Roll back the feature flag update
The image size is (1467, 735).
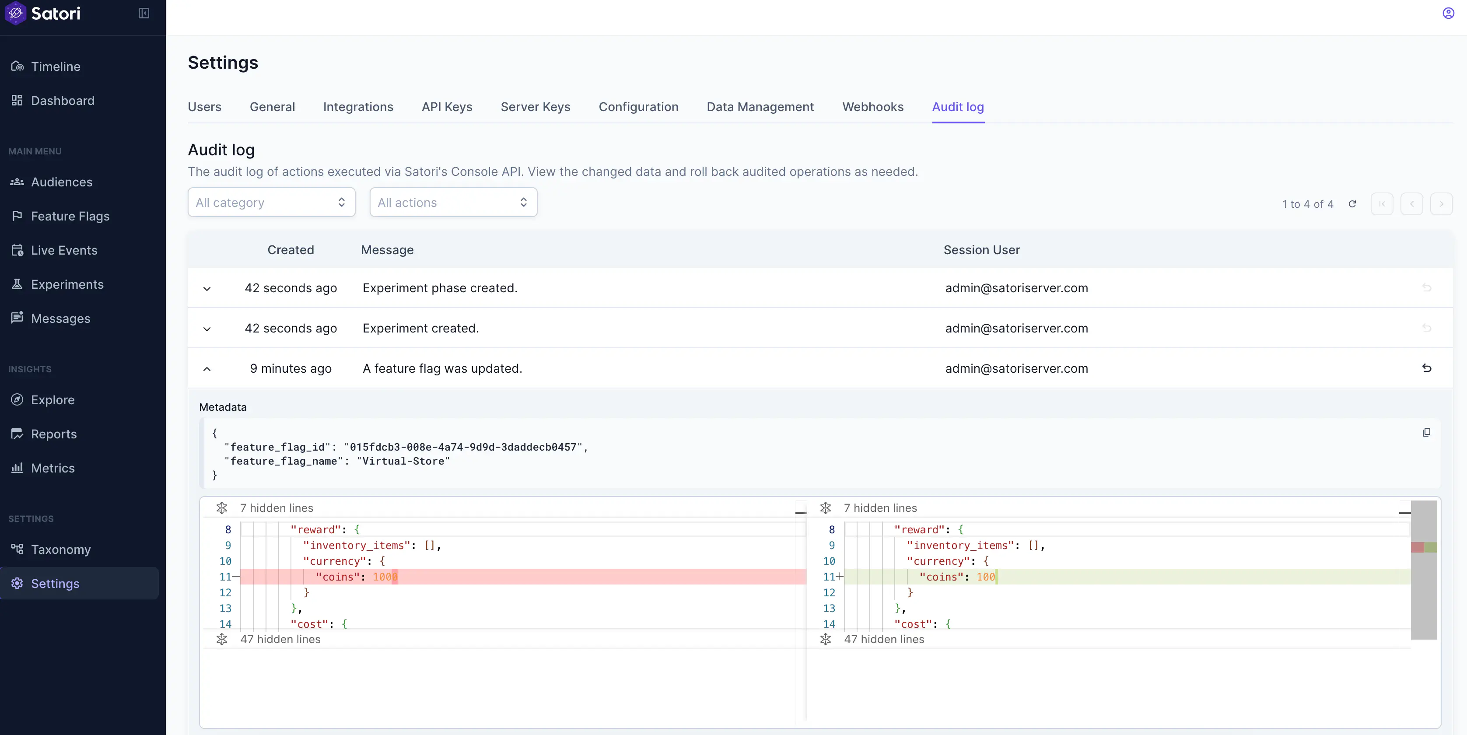[1427, 368]
